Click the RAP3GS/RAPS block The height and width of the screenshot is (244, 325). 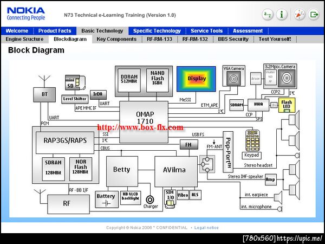pos(65,143)
